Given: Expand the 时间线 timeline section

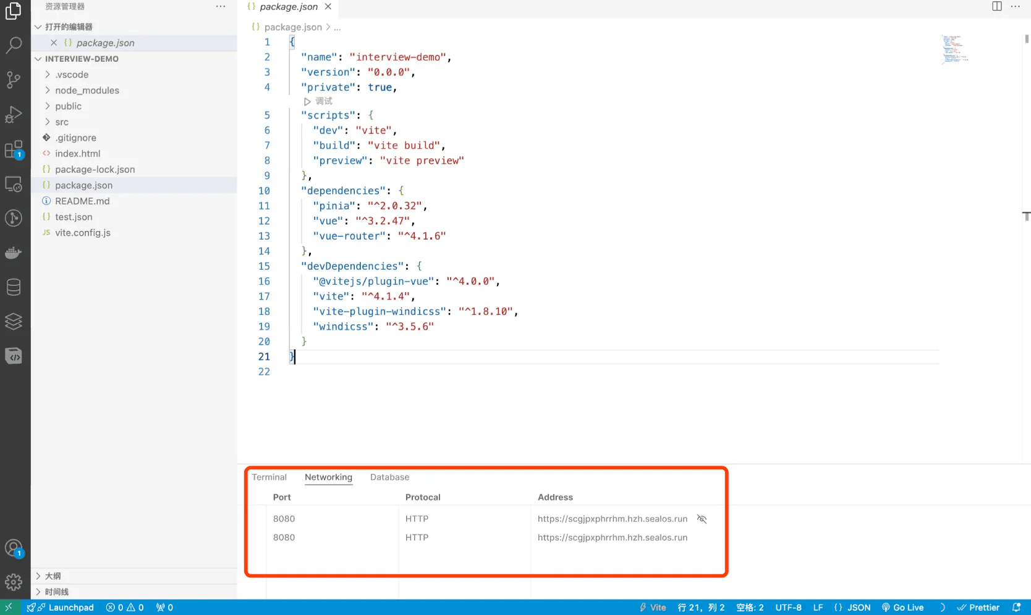Looking at the screenshot, I should [x=134, y=592].
